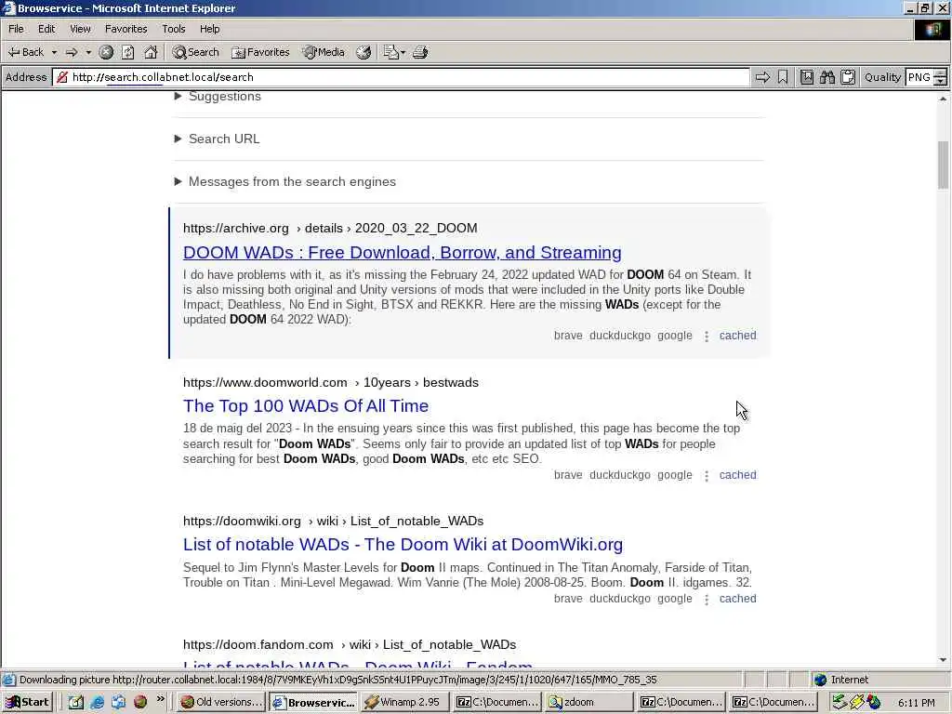Click the vertical scrollbar thumb
The image size is (952, 714).
[943, 165]
